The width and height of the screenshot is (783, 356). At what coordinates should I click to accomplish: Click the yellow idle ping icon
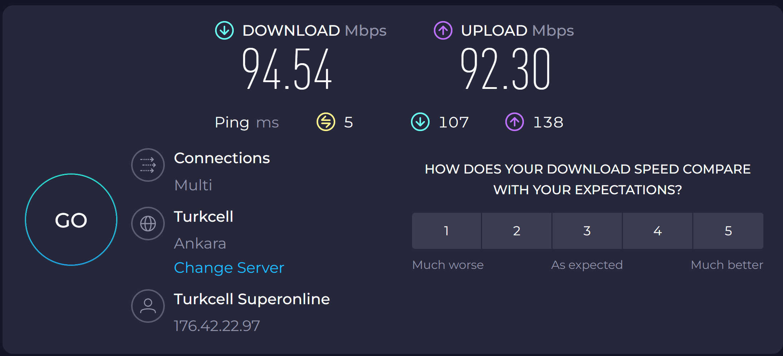click(326, 122)
